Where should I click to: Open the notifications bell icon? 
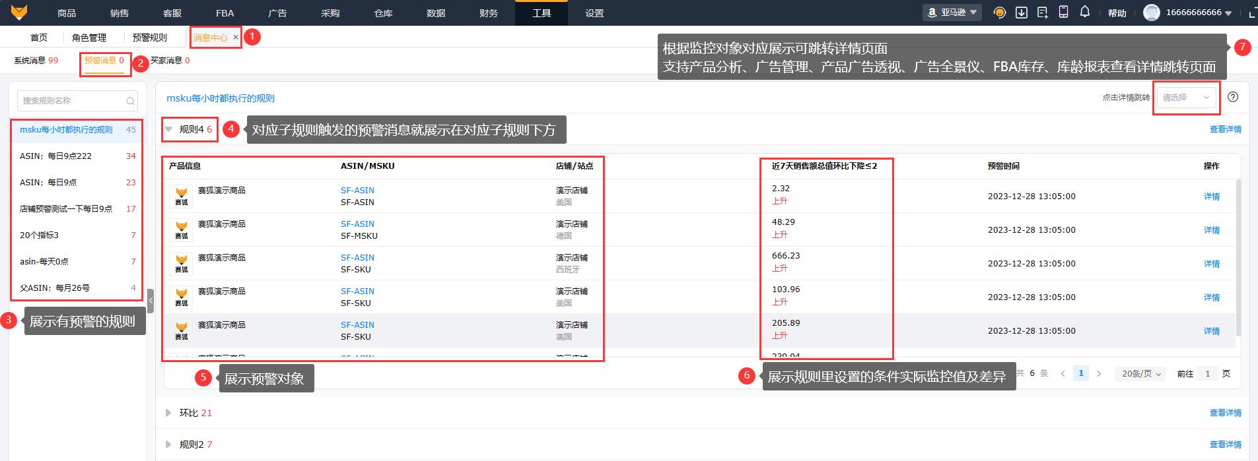[x=1085, y=12]
